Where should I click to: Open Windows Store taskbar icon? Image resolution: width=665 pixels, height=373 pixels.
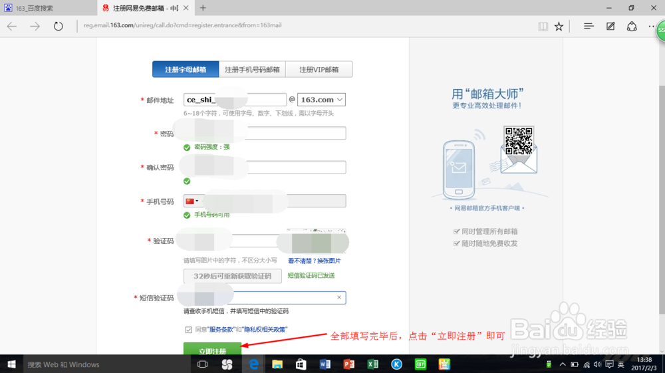pyautogui.click(x=301, y=364)
